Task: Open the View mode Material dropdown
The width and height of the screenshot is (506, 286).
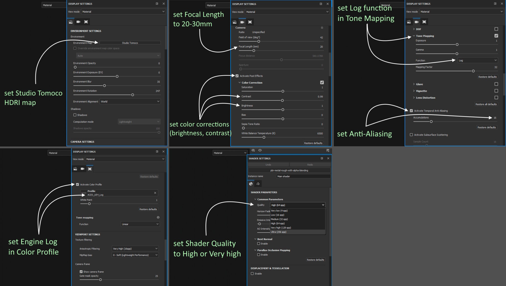Action: click(123, 12)
